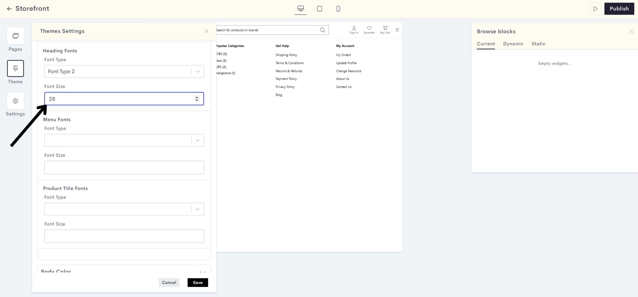This screenshot has height=297, width=638.
Task: Click the Menu Fonts Font Size field
Action: click(124, 167)
